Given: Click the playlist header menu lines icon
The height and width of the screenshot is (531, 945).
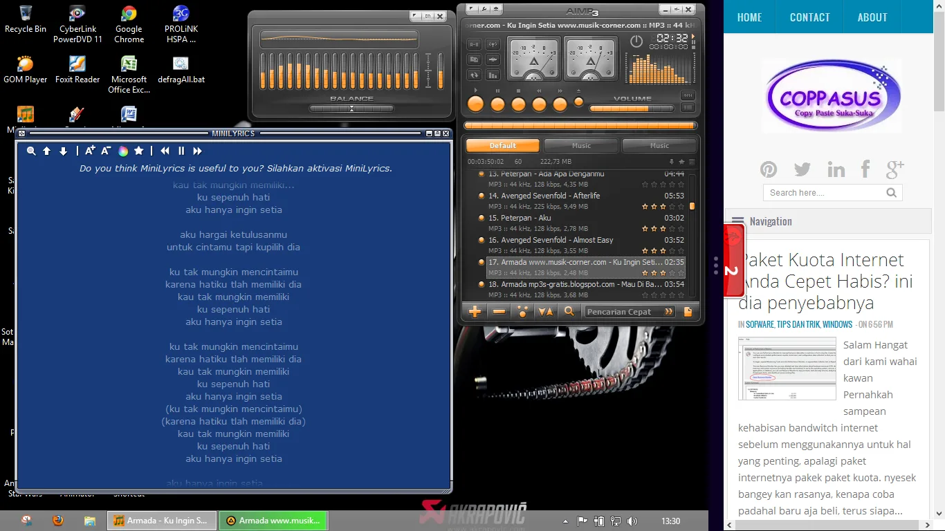Looking at the screenshot, I should (692, 162).
